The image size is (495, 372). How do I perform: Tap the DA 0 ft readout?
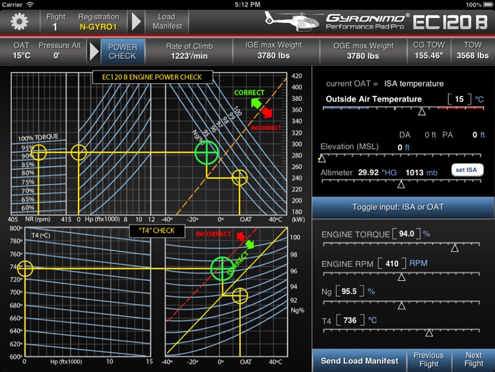417,135
